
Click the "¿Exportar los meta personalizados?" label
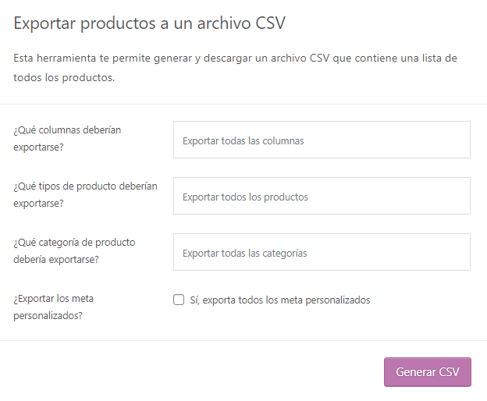coord(54,307)
